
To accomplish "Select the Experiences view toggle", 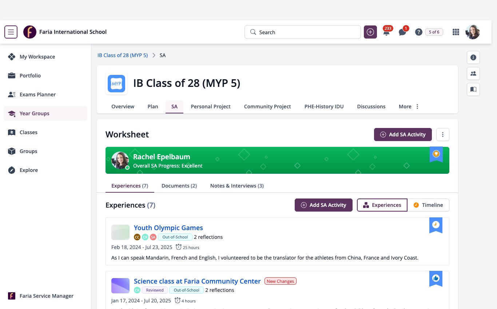I will tap(382, 205).
